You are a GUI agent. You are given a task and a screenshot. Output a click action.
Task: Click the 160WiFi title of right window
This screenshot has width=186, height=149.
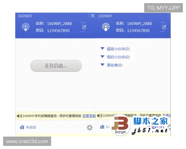[x=105, y=16]
